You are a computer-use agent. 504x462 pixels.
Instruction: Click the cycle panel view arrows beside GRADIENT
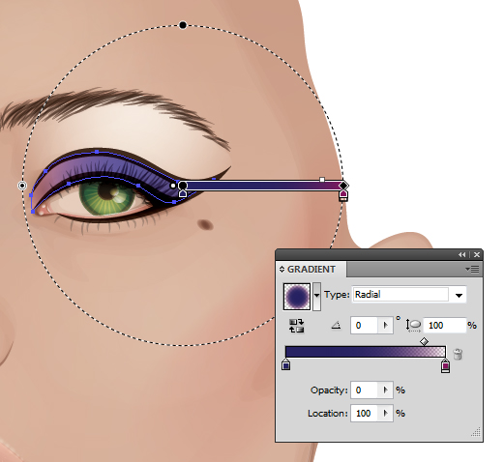(282, 269)
